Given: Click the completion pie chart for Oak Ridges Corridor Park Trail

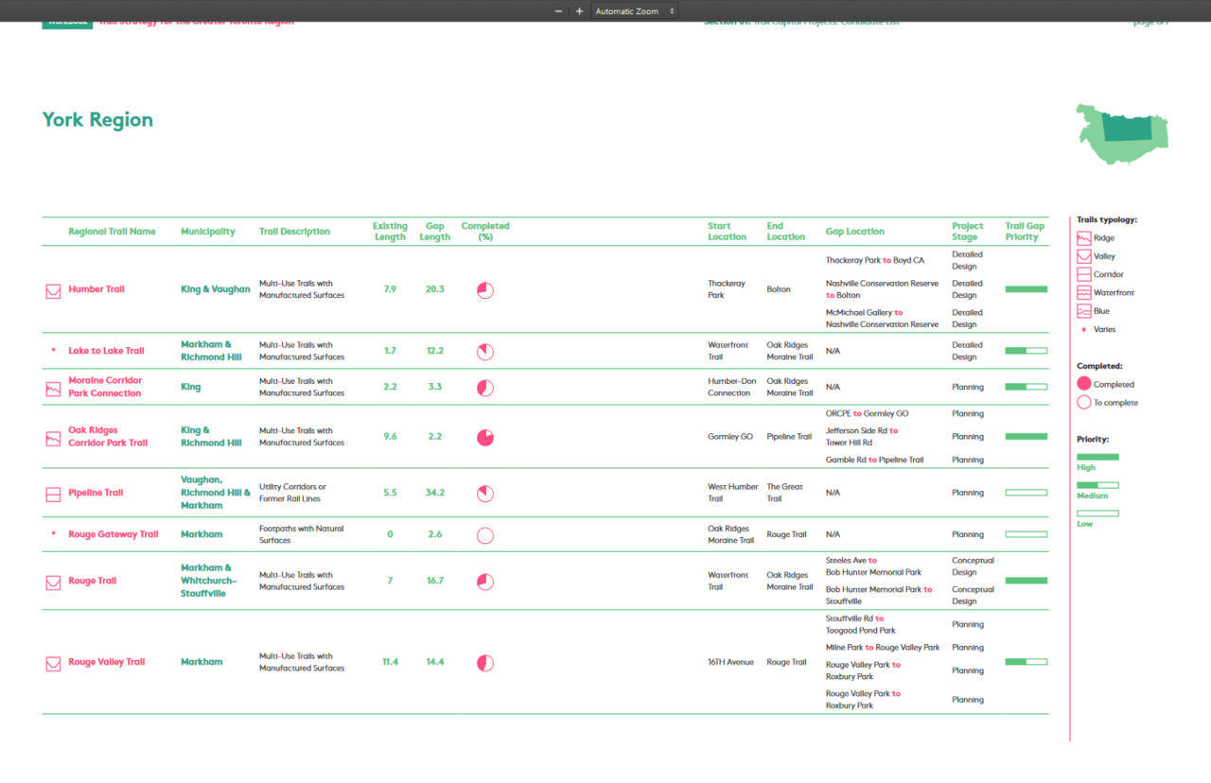Looking at the screenshot, I should (x=485, y=438).
